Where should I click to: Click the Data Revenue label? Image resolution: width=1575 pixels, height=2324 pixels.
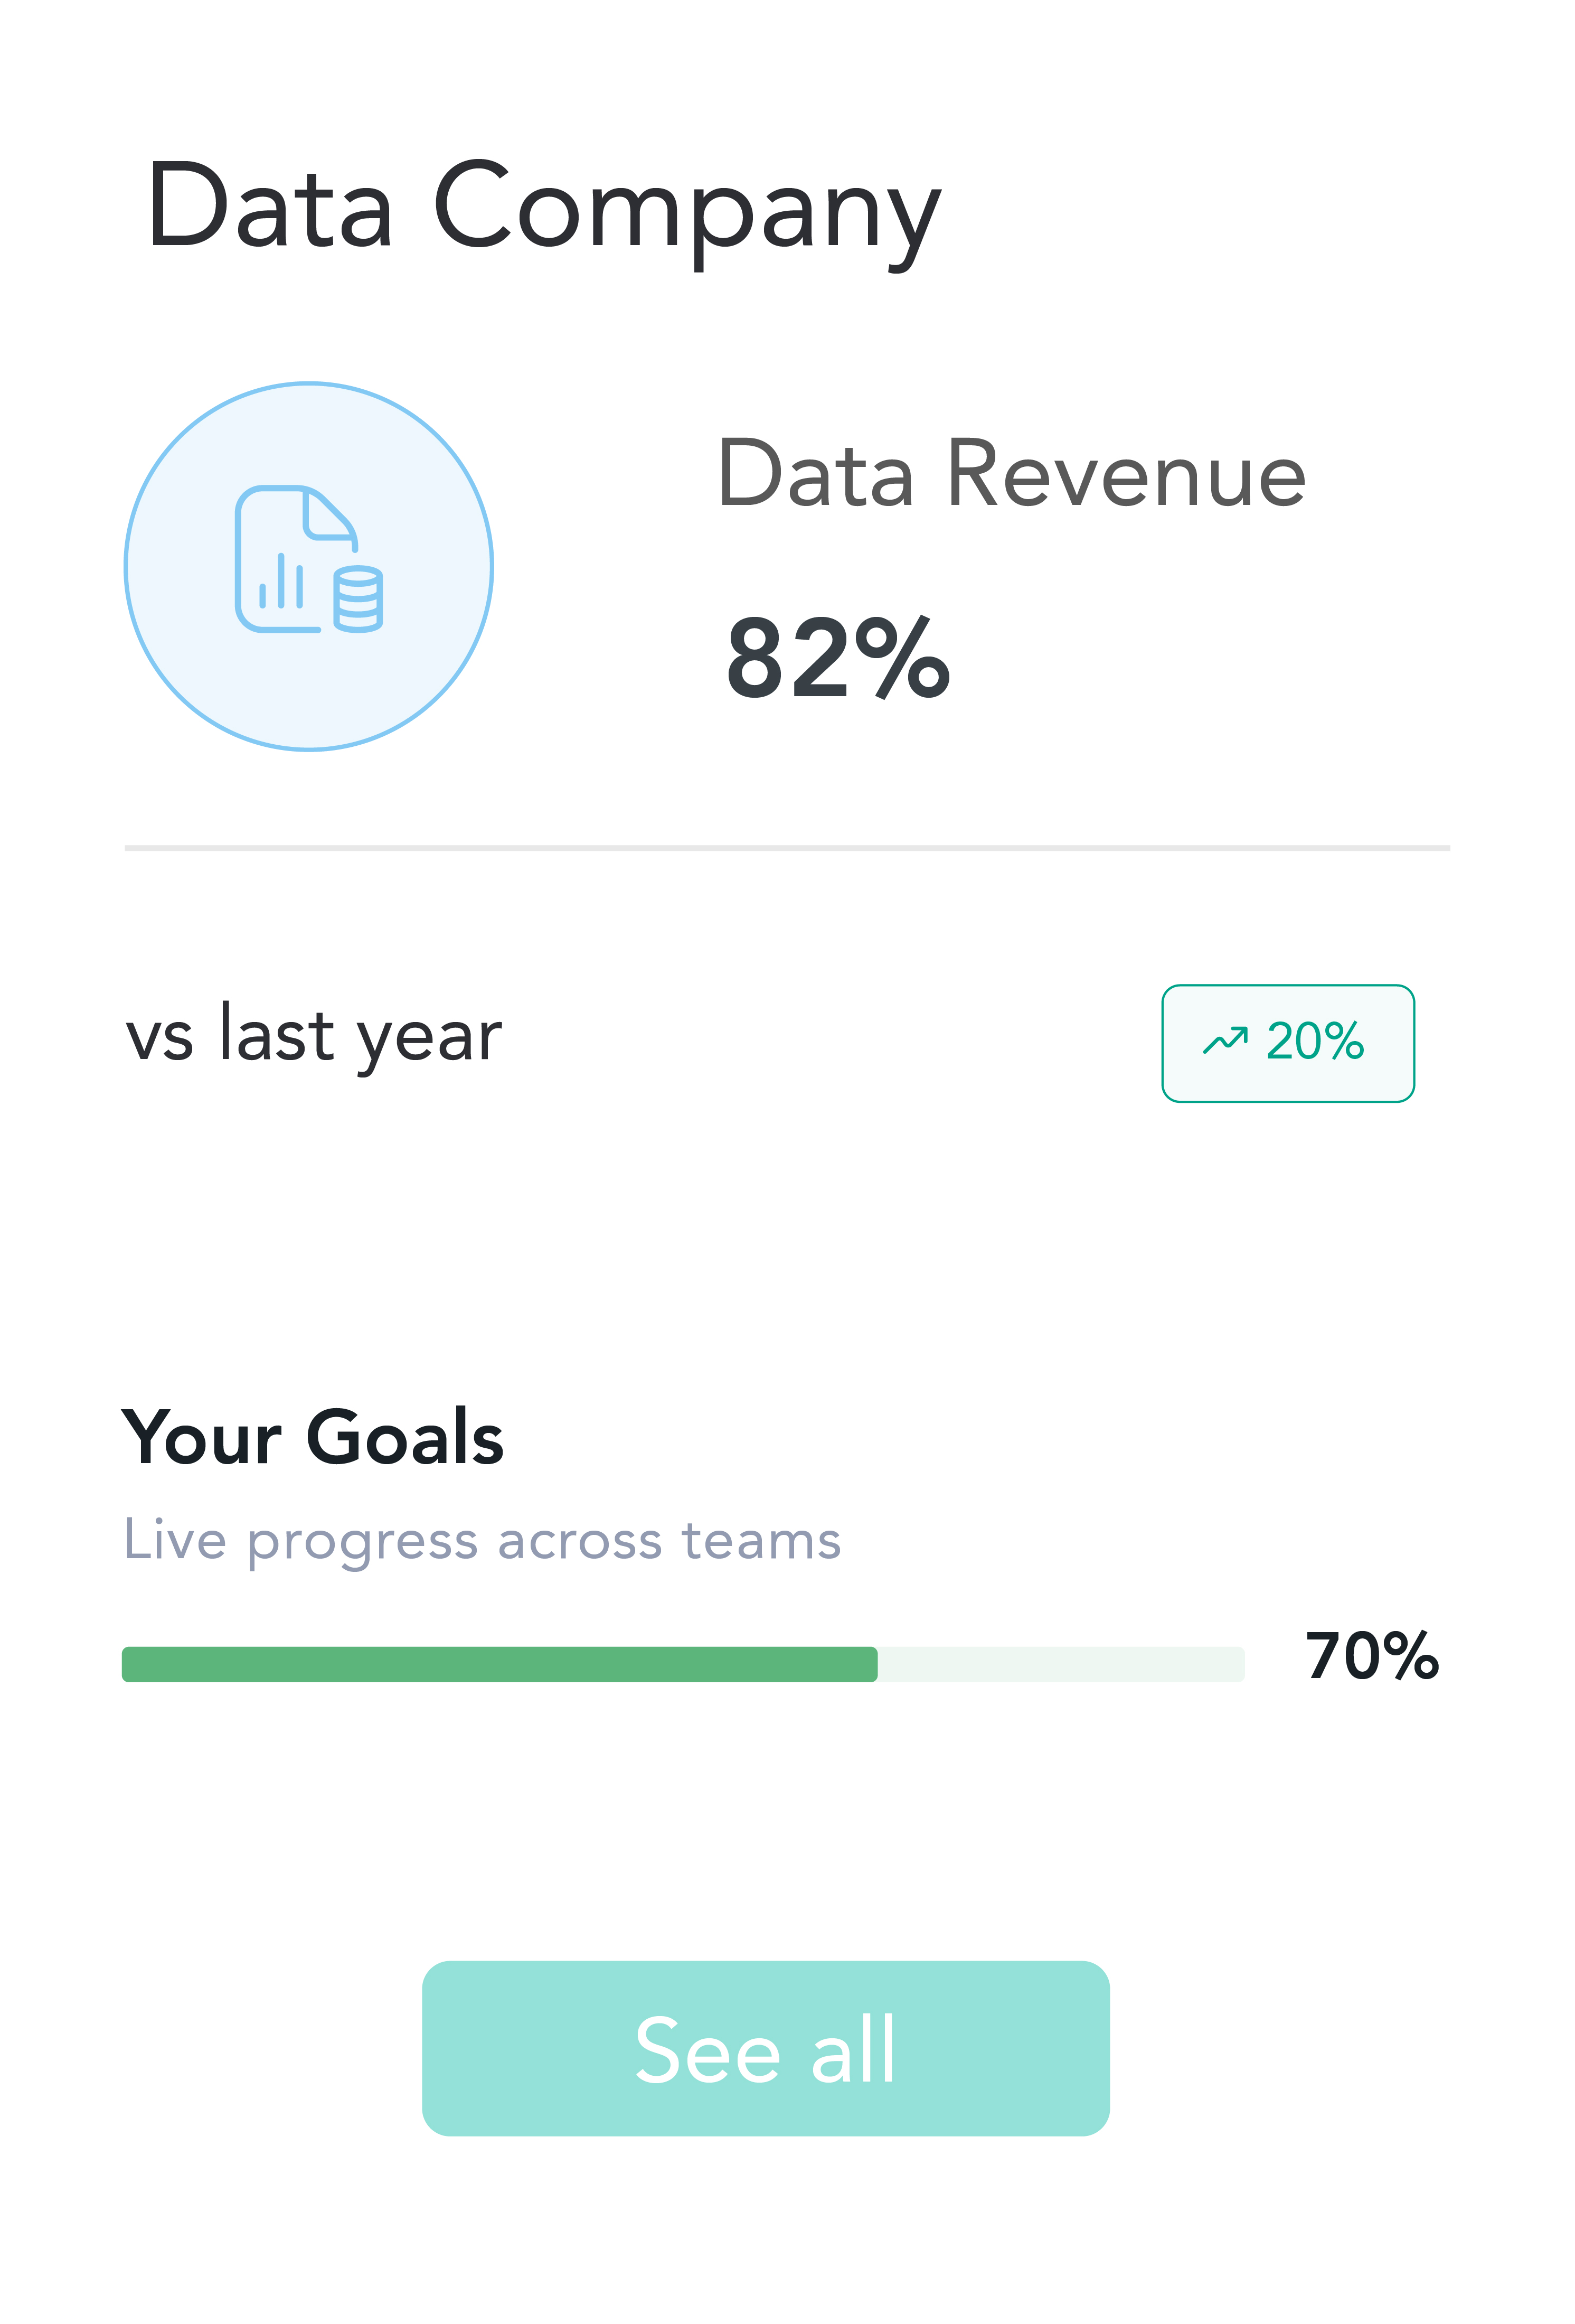[1011, 474]
